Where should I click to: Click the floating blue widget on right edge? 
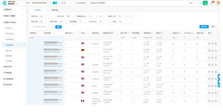point(219,81)
